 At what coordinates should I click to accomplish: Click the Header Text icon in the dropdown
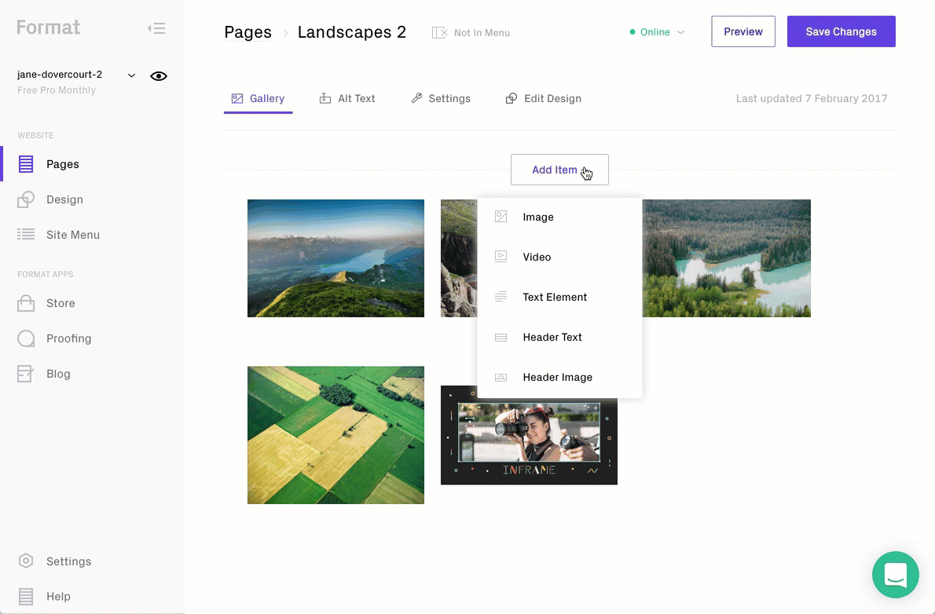pyautogui.click(x=501, y=338)
